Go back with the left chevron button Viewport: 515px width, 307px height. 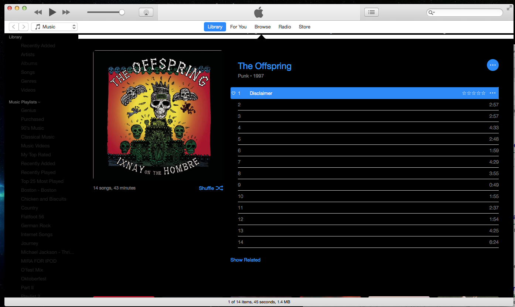pyautogui.click(x=14, y=27)
